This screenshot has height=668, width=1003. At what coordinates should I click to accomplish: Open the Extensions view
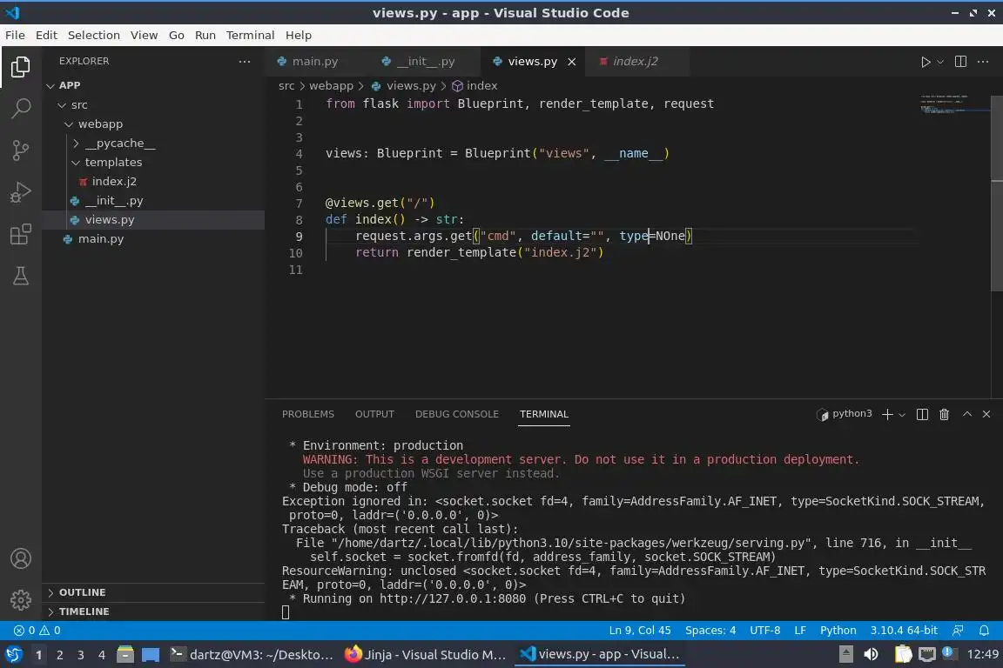click(21, 234)
